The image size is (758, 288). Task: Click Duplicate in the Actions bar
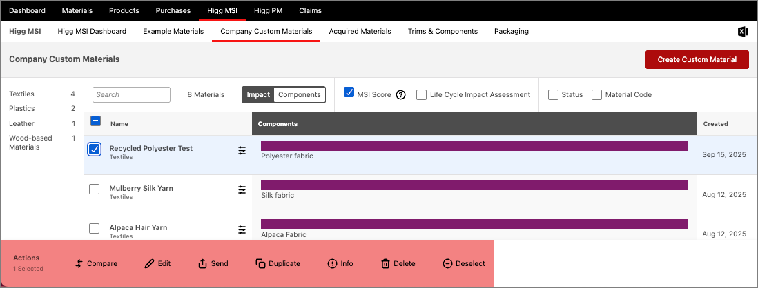pos(278,263)
